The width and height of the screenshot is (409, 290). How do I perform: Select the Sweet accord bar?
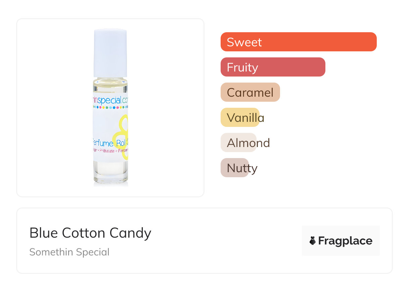[298, 42]
